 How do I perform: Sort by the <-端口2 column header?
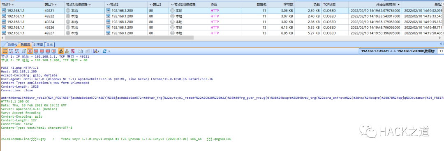(158, 4)
